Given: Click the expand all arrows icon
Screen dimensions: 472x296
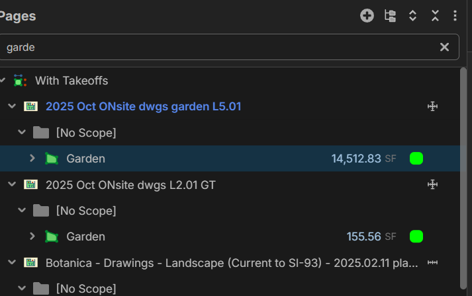Looking at the screenshot, I should [412, 16].
